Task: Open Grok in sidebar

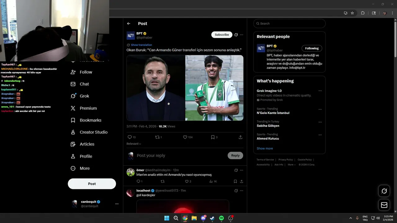Action: pyautogui.click(x=80, y=96)
